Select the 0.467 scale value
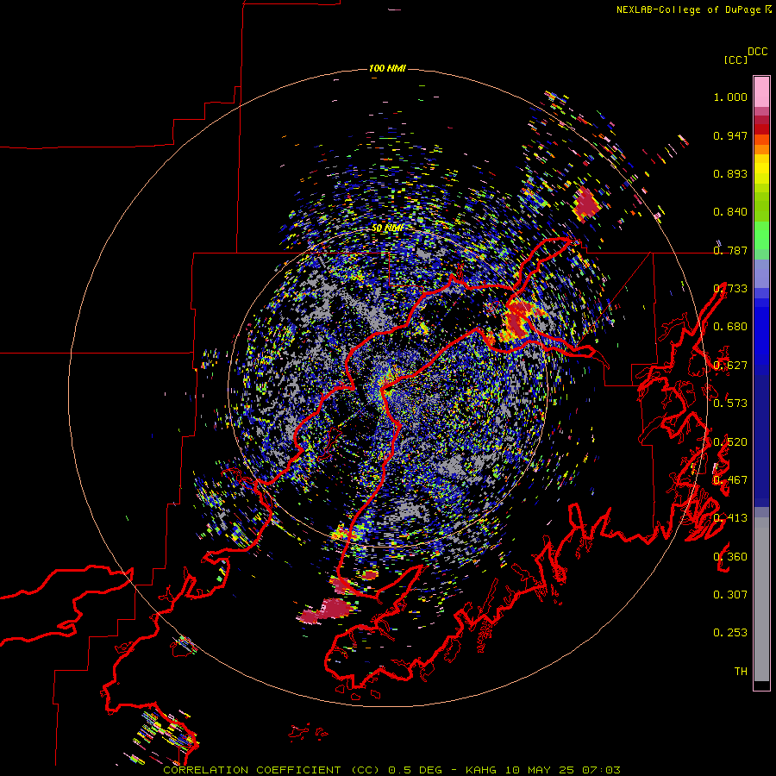 point(730,479)
